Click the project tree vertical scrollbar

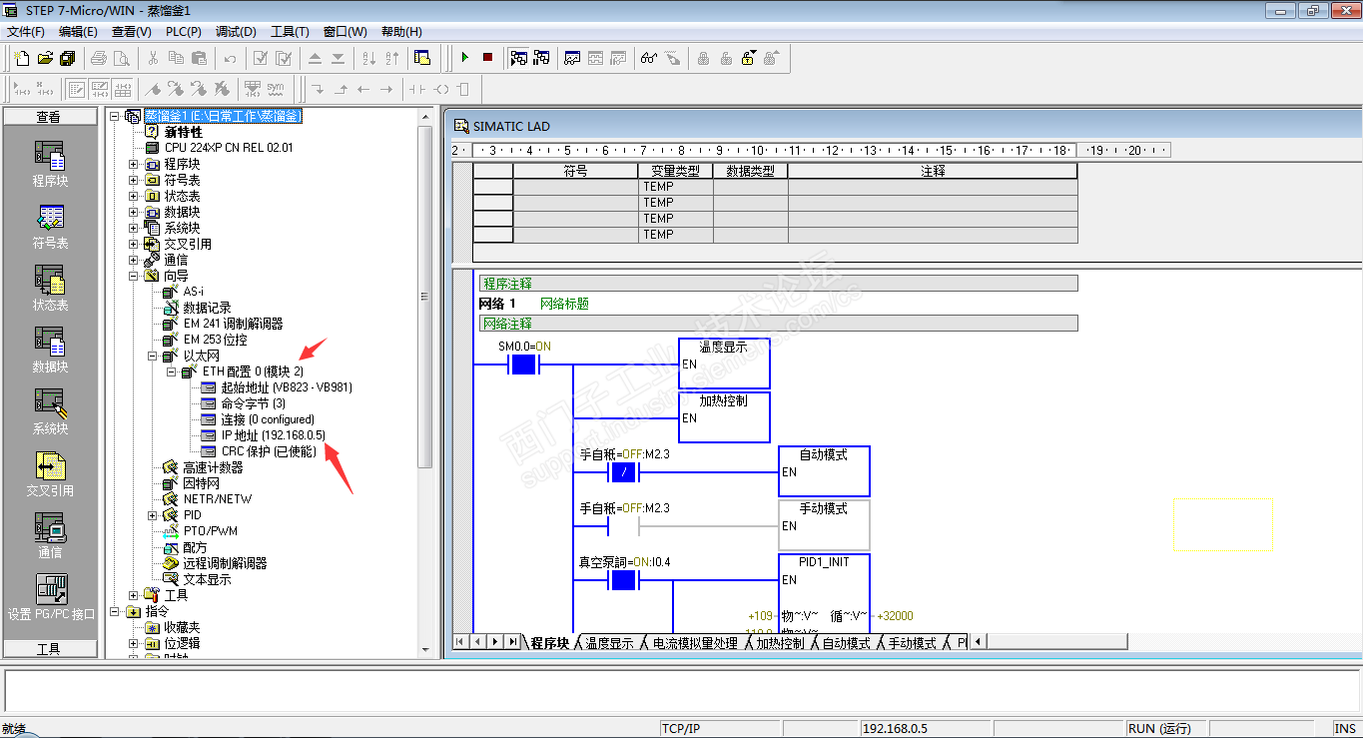424,297
